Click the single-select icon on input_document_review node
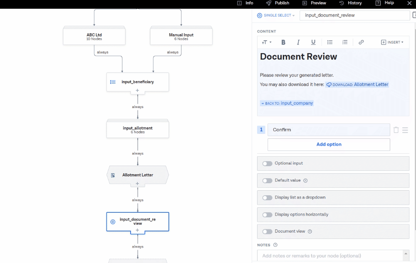The height and width of the screenshot is (263, 416). coord(113,222)
